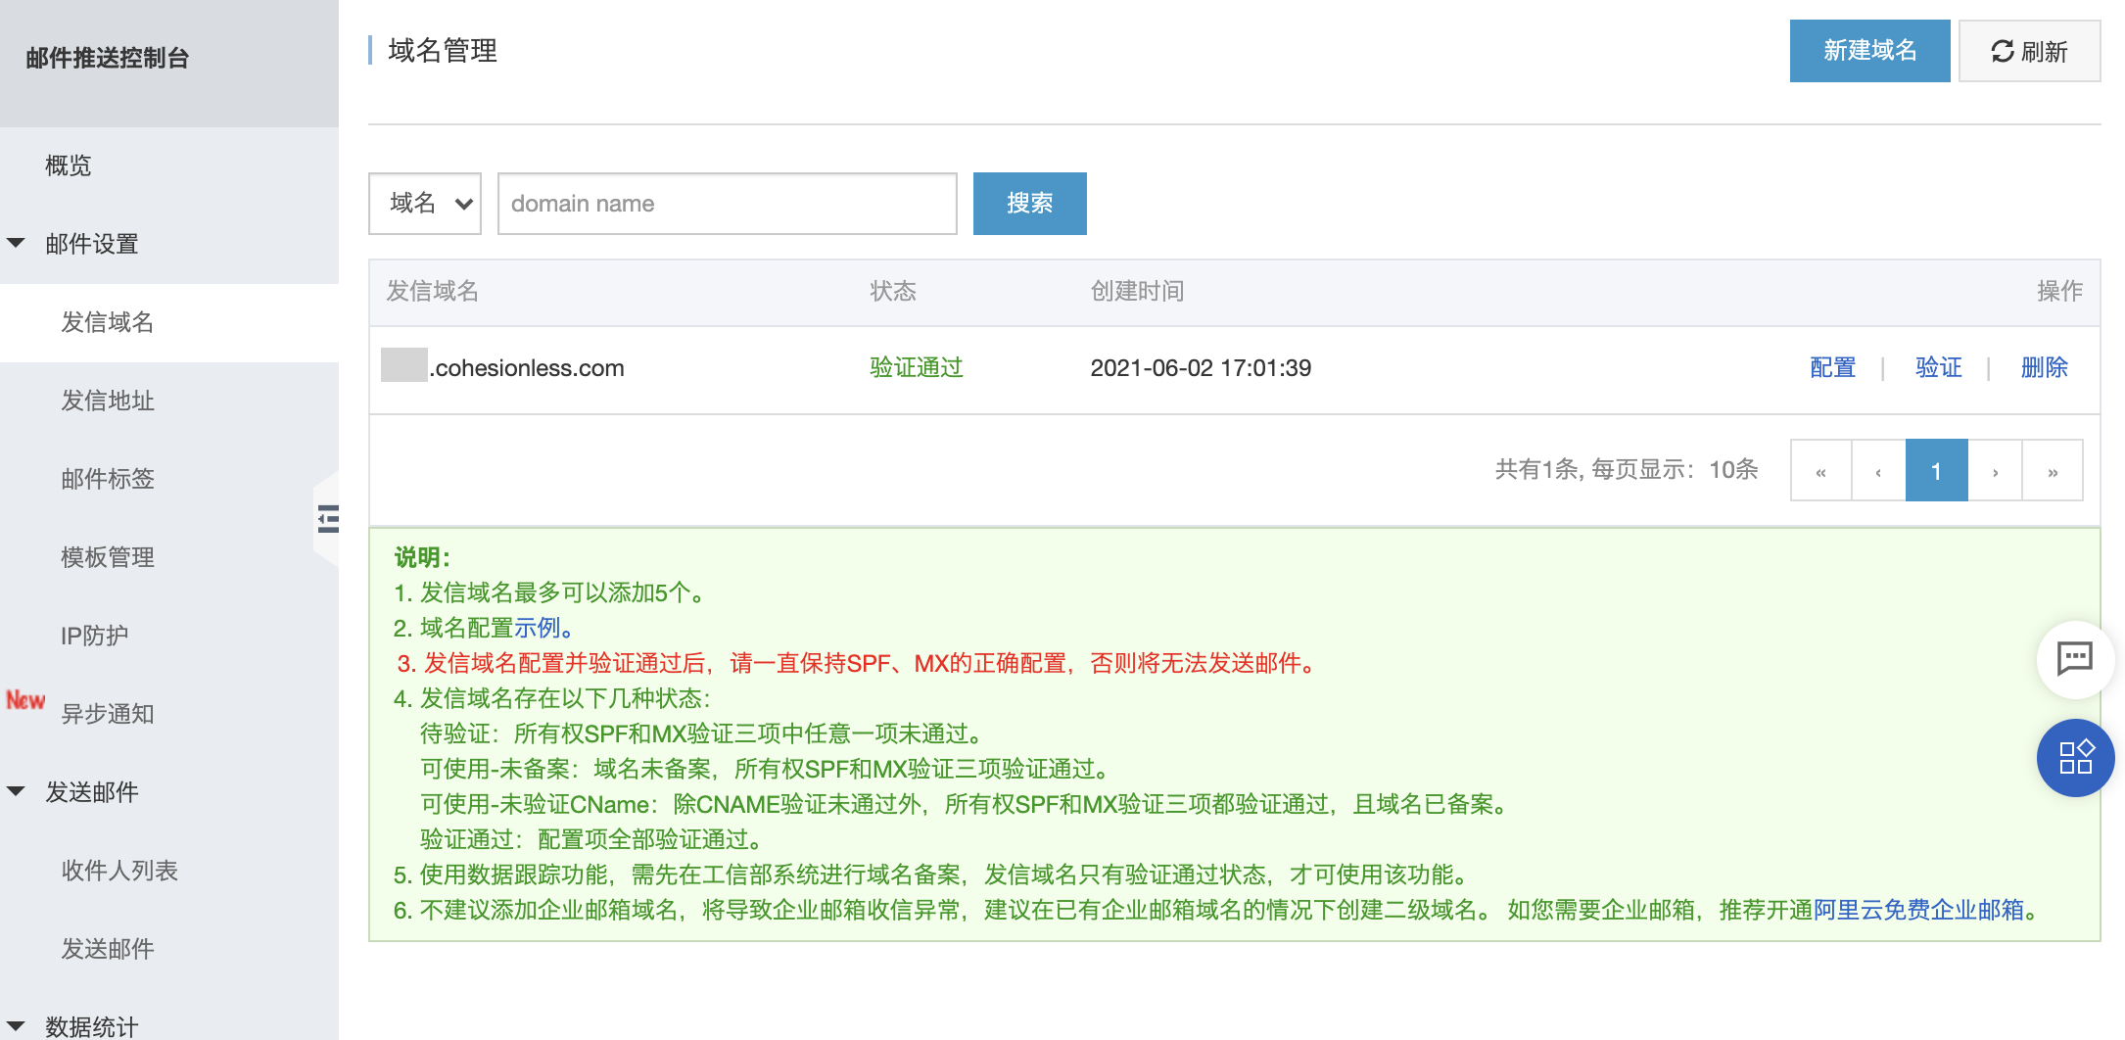Focus the domain name search field
This screenshot has width=2125, height=1040.
(727, 204)
